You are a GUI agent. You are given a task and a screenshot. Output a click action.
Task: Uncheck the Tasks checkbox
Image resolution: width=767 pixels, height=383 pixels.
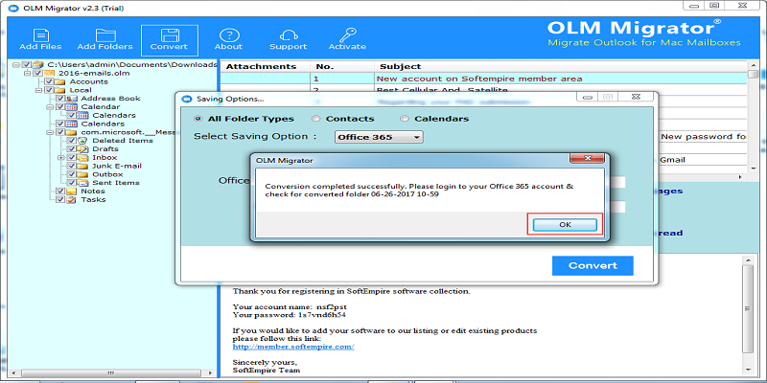[60, 200]
